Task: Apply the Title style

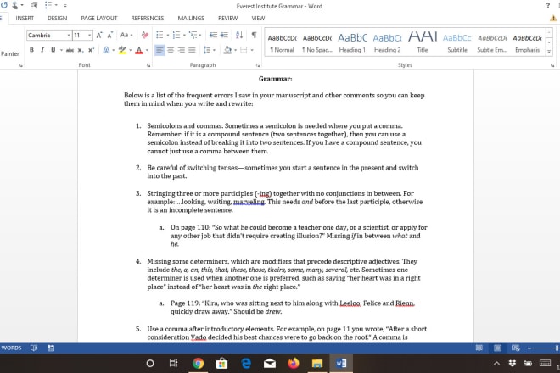Action: (423, 42)
